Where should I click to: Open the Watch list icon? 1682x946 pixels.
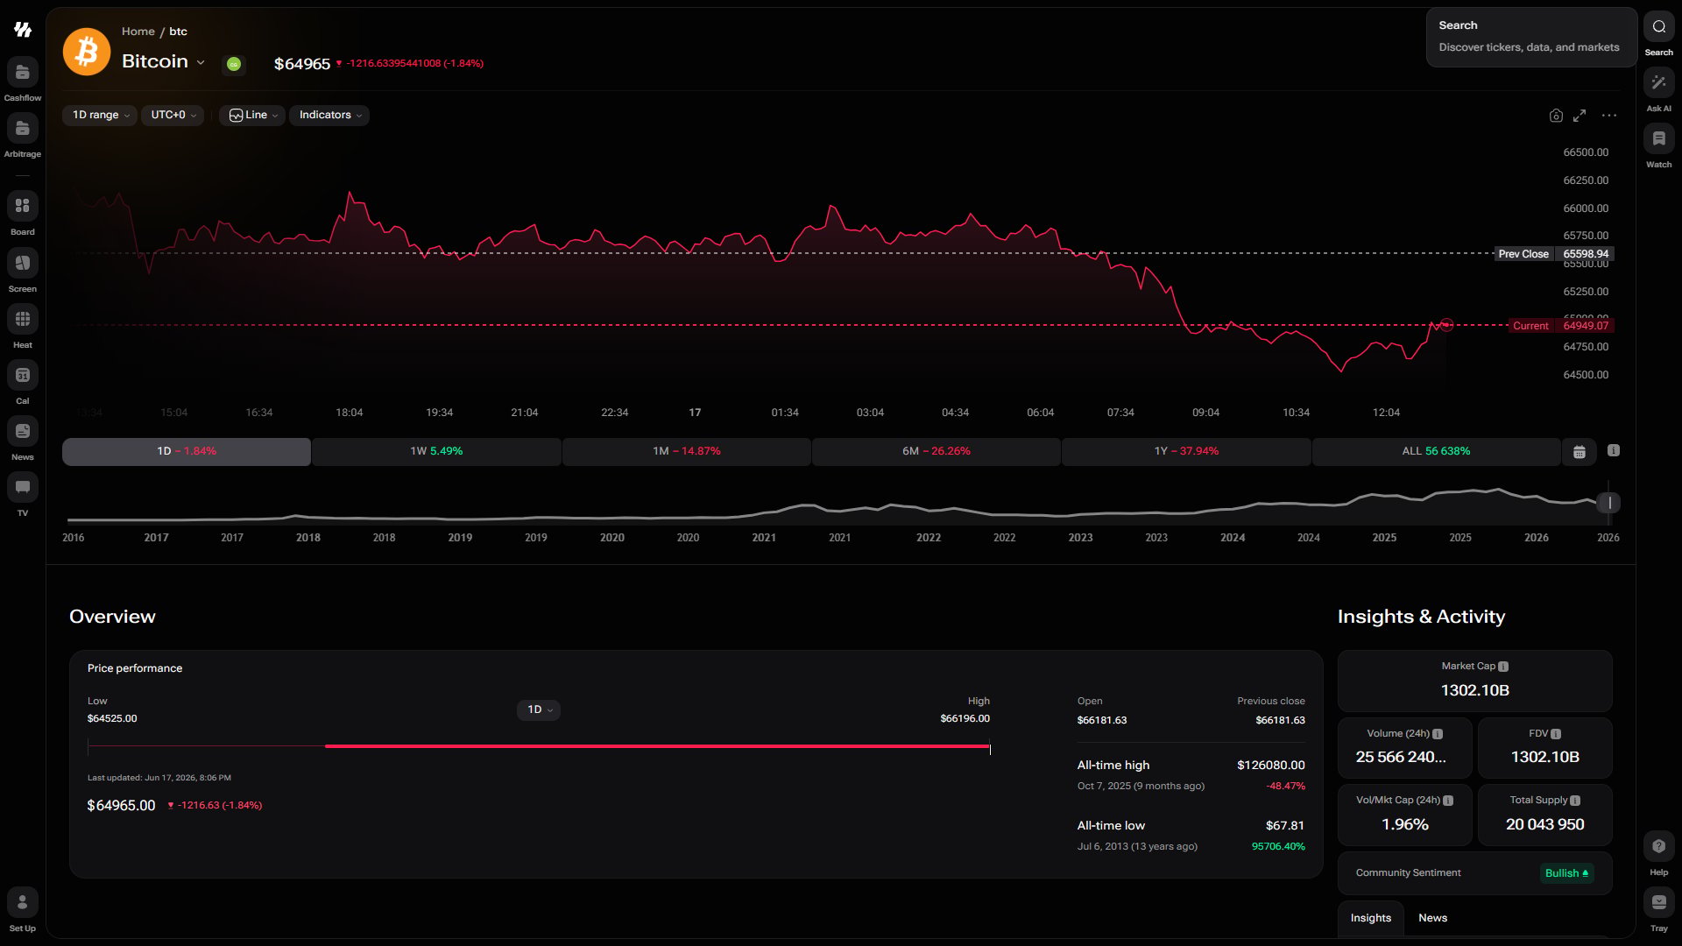pyautogui.click(x=1659, y=138)
